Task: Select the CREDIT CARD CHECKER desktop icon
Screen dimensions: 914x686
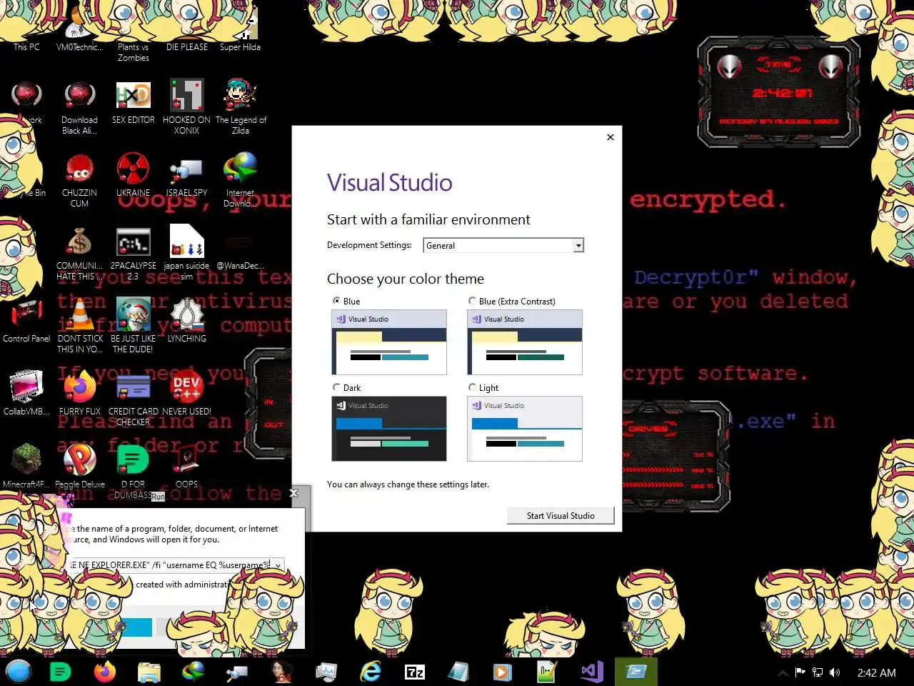Action: click(x=134, y=399)
